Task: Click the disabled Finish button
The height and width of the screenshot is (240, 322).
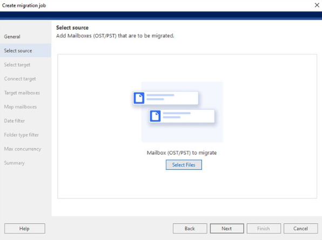Action: (264, 228)
